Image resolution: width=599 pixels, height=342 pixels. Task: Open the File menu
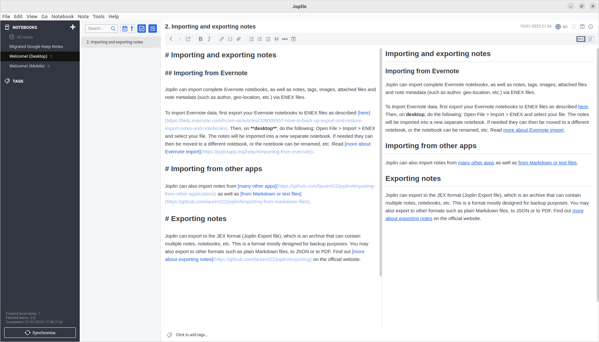tap(6, 17)
